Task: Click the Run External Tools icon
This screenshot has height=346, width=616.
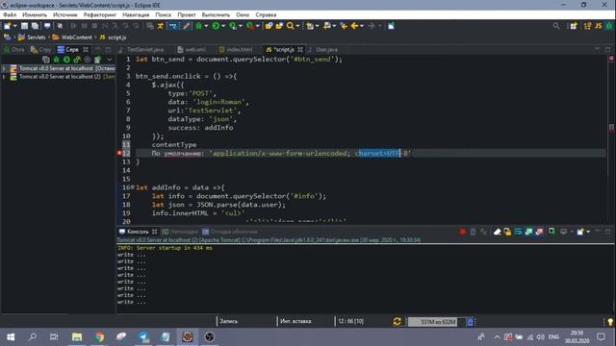Action: click(x=250, y=26)
